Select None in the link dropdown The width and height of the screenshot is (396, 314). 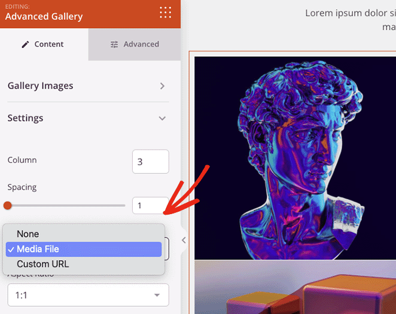pyautogui.click(x=84, y=234)
